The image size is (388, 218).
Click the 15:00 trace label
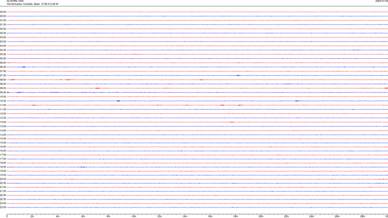3,138
